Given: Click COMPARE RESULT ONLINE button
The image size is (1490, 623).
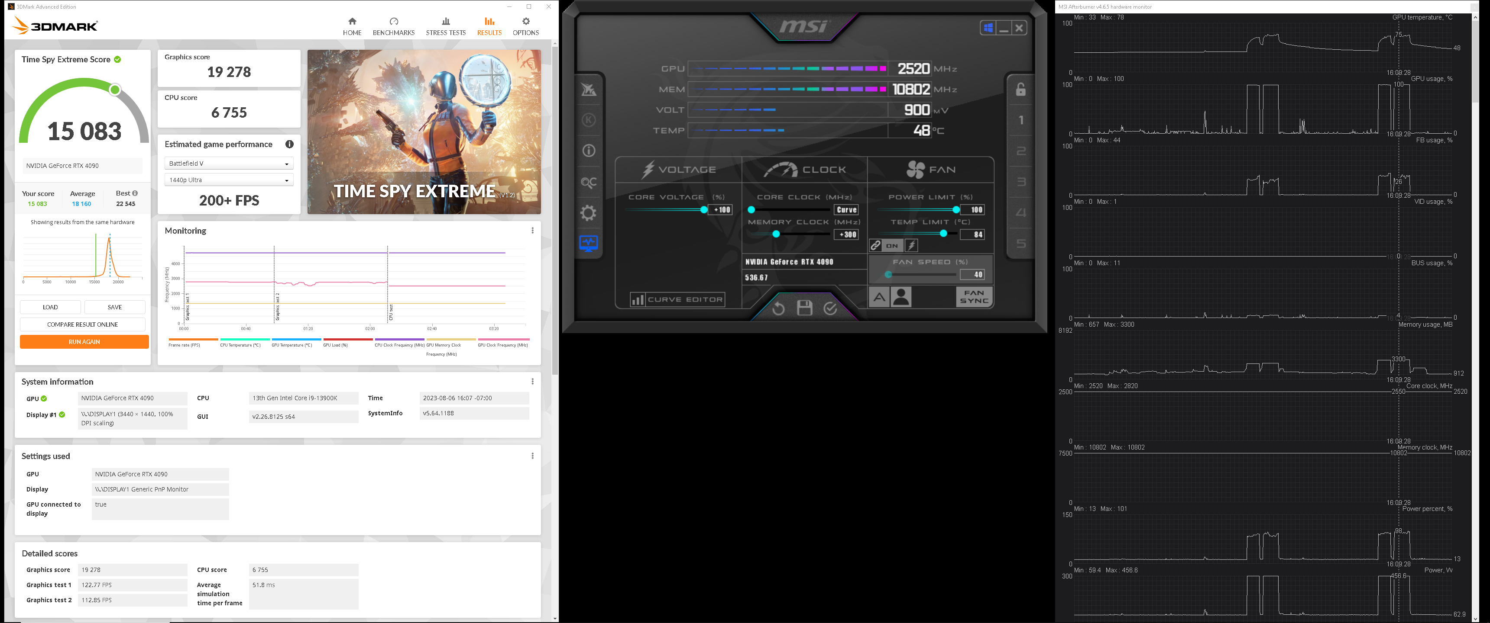Looking at the screenshot, I should pos(83,324).
